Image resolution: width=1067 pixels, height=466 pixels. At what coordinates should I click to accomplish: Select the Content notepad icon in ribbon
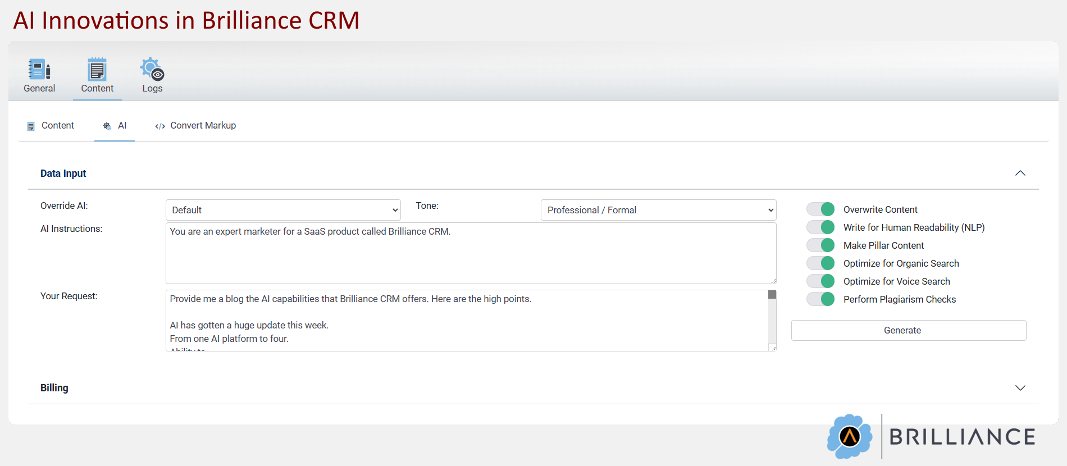97,70
